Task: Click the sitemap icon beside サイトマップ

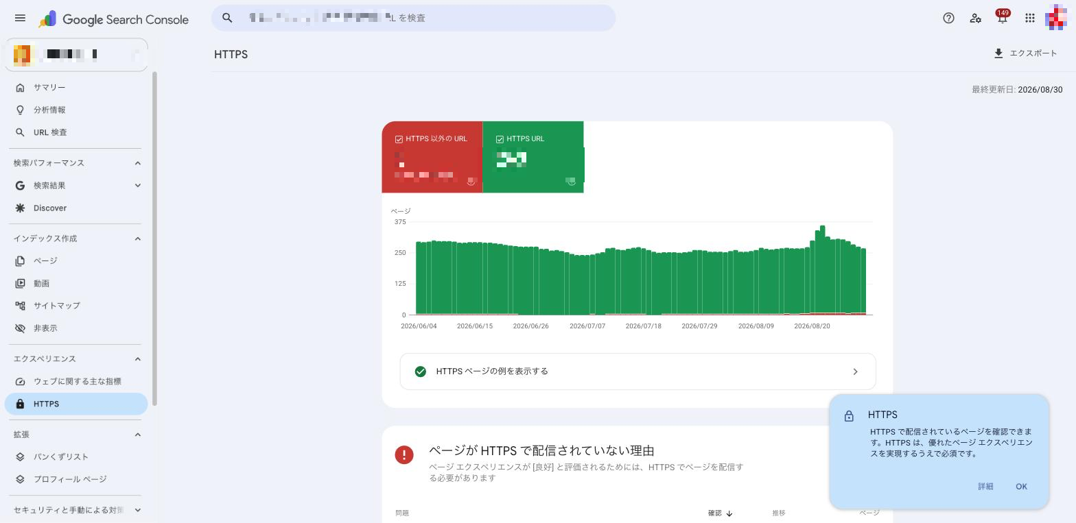Action: [x=20, y=306]
